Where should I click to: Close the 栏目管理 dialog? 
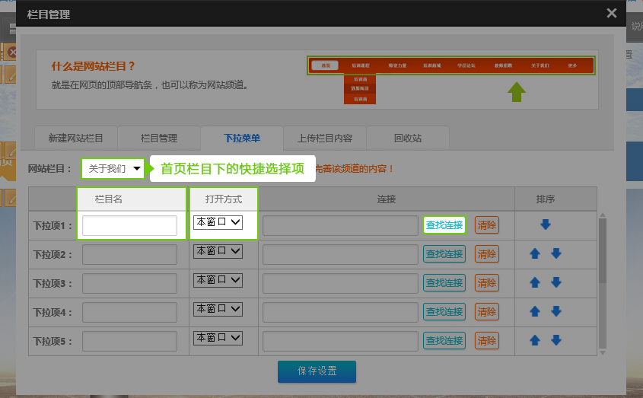click(611, 13)
